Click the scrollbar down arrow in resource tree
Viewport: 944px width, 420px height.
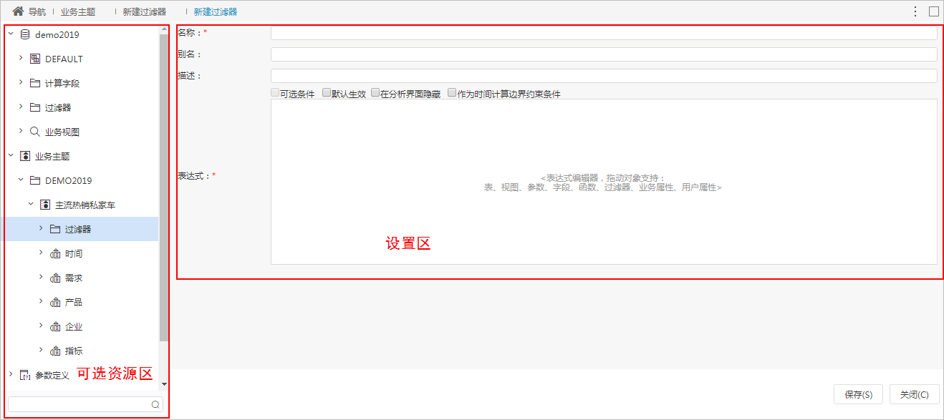click(x=164, y=384)
